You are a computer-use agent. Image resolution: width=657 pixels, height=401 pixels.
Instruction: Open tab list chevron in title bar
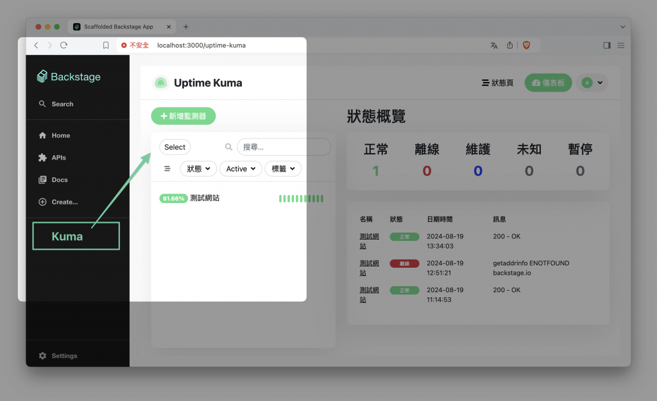tap(622, 27)
